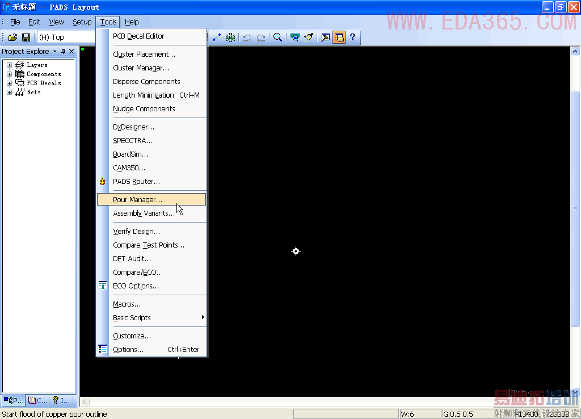The height and width of the screenshot is (419, 581).
Task: Click the ECO Options icon in menu
Action: click(103, 286)
